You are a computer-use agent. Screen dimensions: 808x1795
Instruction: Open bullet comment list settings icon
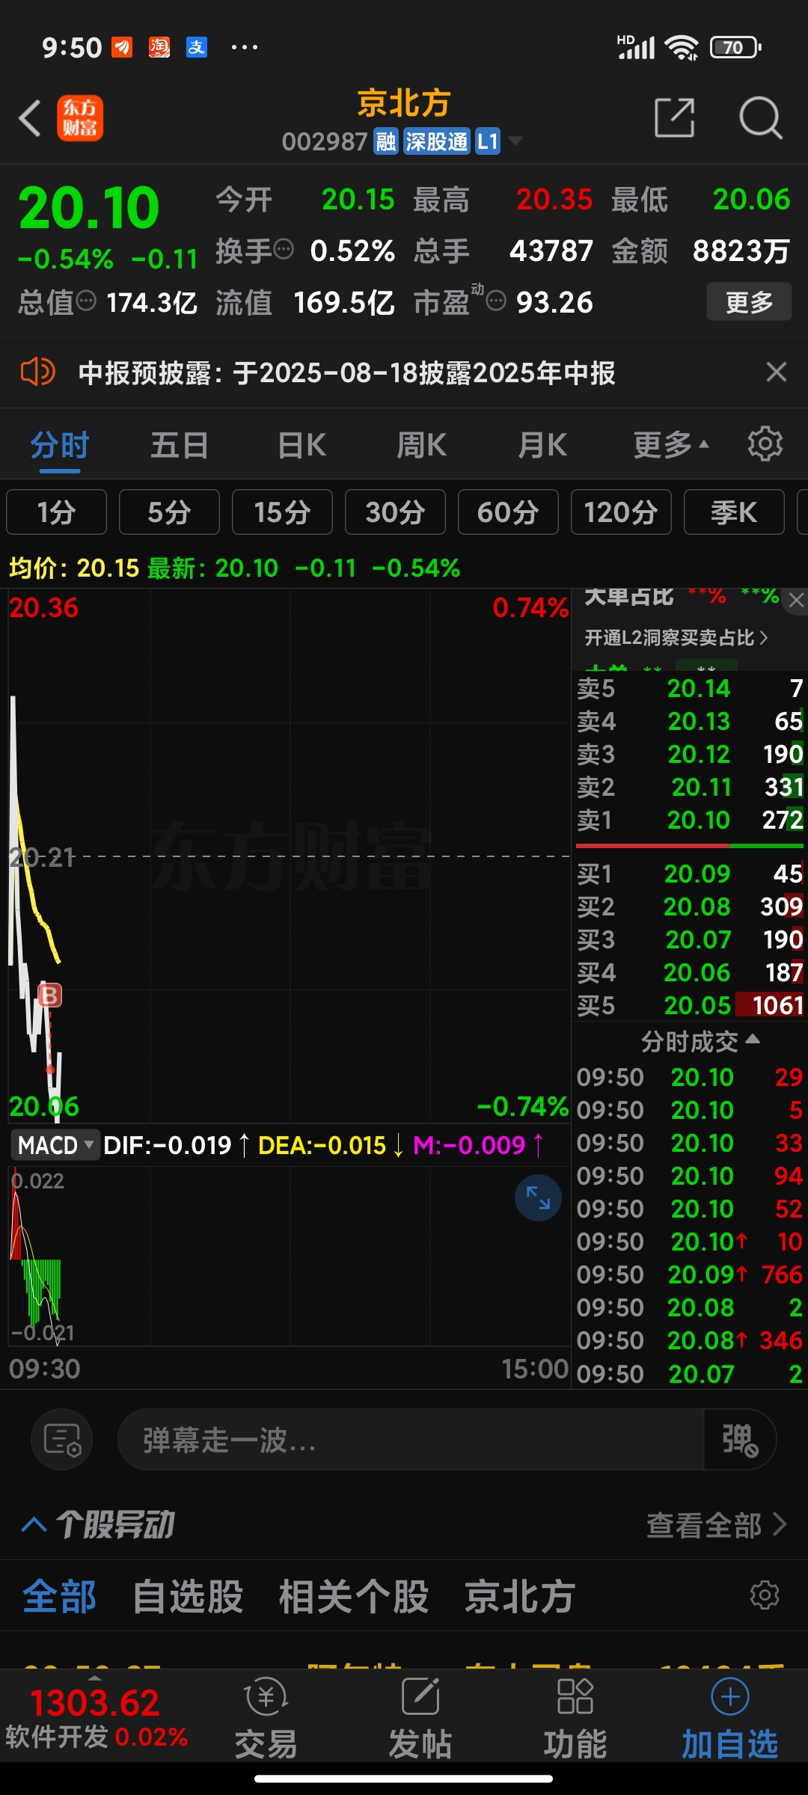point(61,1439)
